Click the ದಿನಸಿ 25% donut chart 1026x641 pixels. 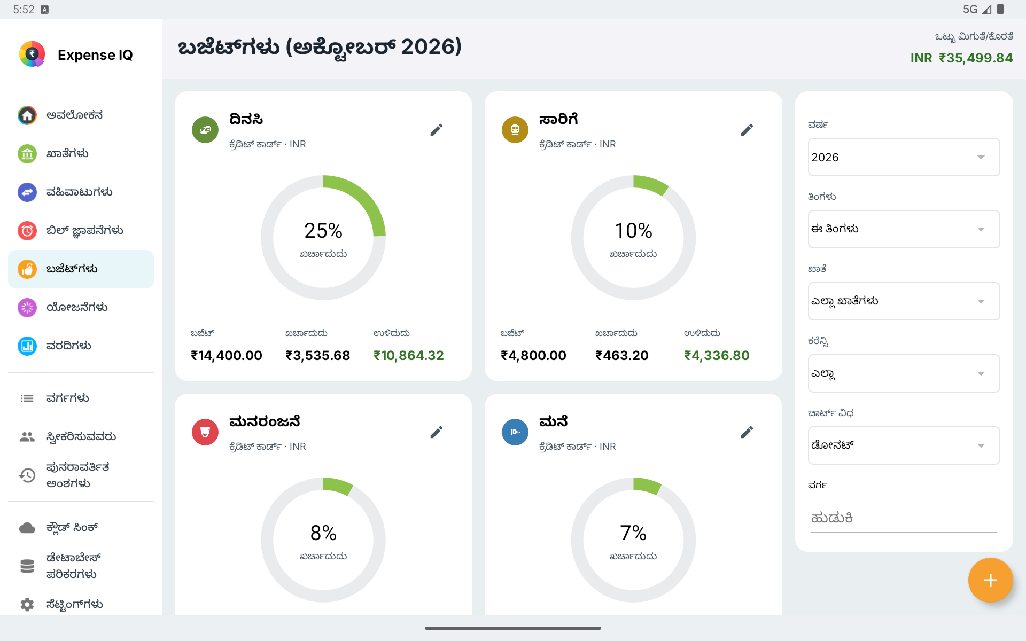coord(323,238)
